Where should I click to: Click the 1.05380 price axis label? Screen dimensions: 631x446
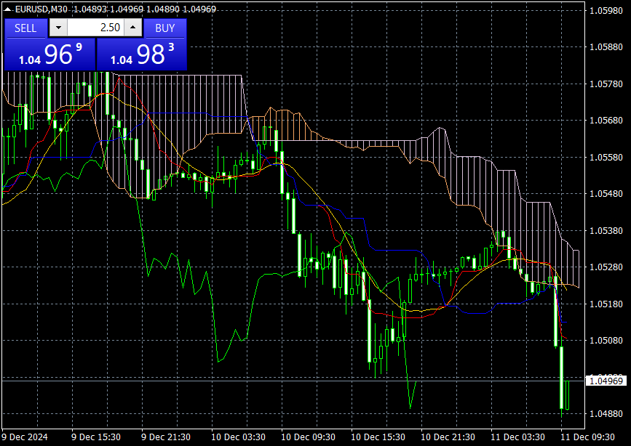pyautogui.click(x=606, y=231)
